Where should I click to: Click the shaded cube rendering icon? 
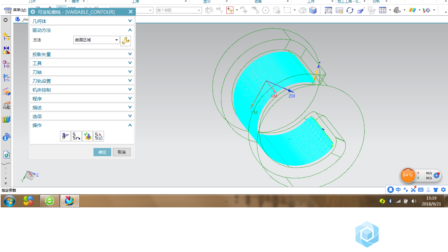tap(313, 10)
